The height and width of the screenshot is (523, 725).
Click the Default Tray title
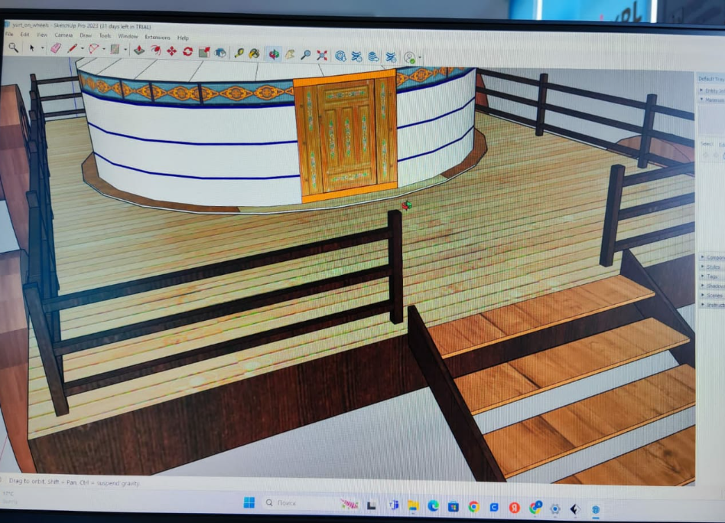click(x=711, y=79)
